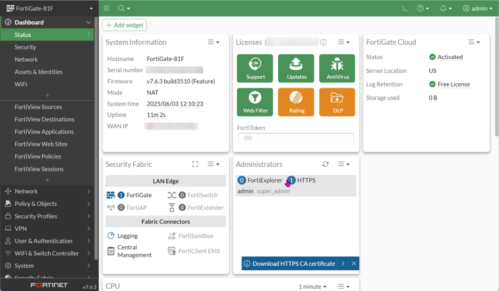
Task: Click the FortiToken usage progress bar
Action: [x=295, y=138]
